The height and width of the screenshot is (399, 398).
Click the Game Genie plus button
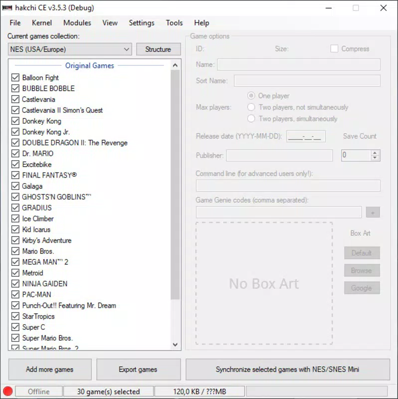tap(373, 212)
